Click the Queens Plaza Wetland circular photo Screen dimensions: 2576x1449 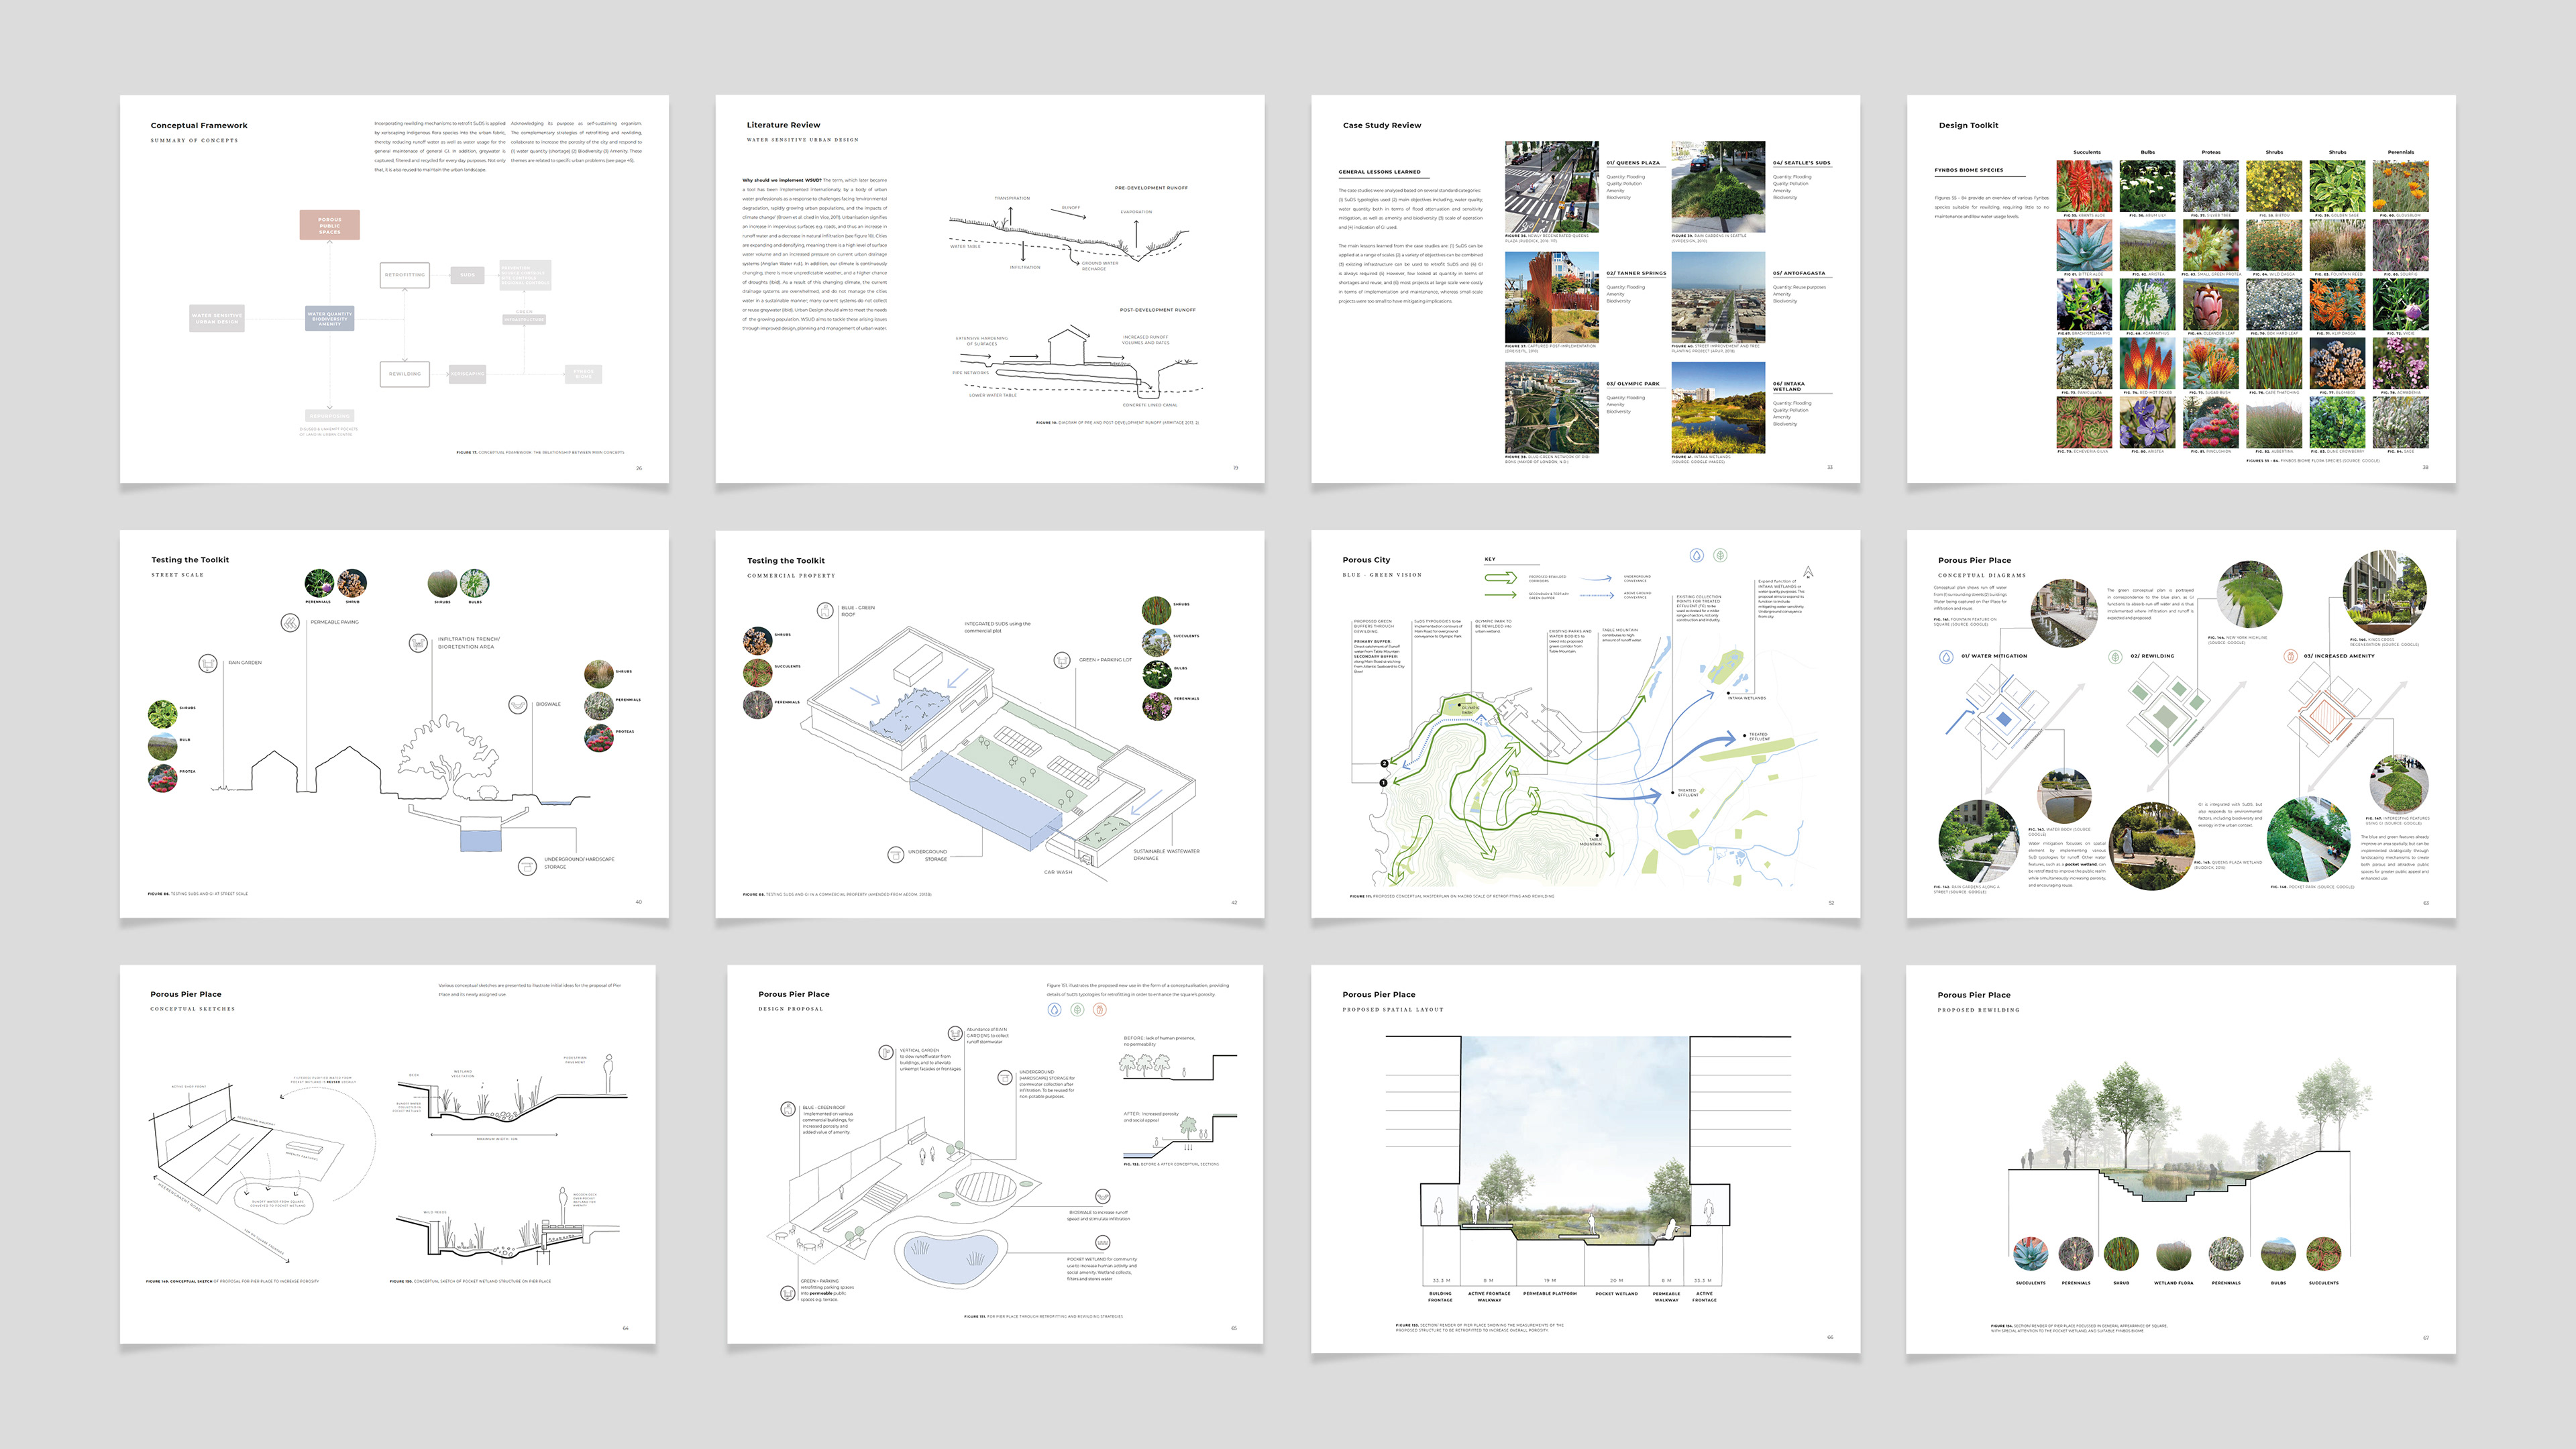(2153, 846)
